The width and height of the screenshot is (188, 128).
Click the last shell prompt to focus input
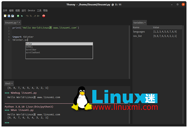[7, 123]
